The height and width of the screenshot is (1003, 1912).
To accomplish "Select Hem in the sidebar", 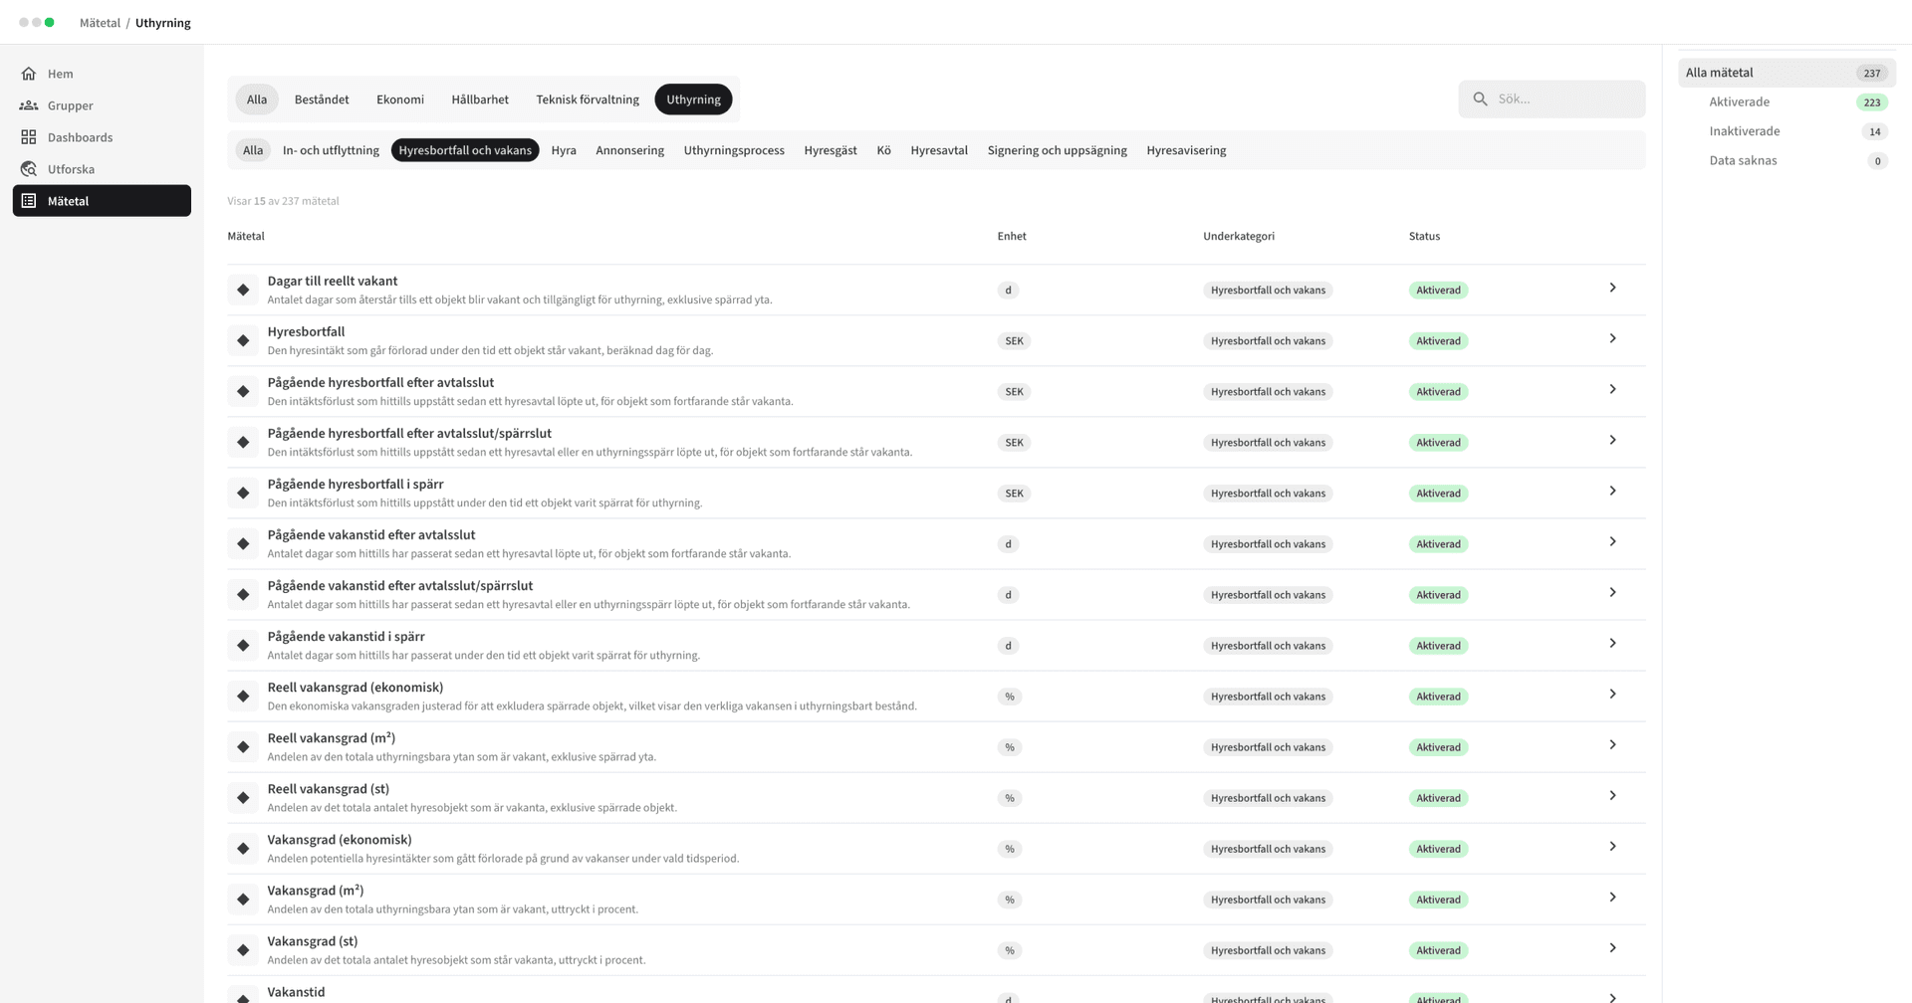I will pyautogui.click(x=60, y=73).
